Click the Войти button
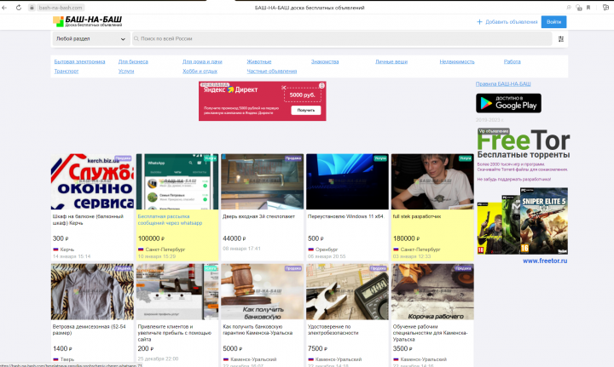Screen dimensions: 614x367 pos(553,22)
